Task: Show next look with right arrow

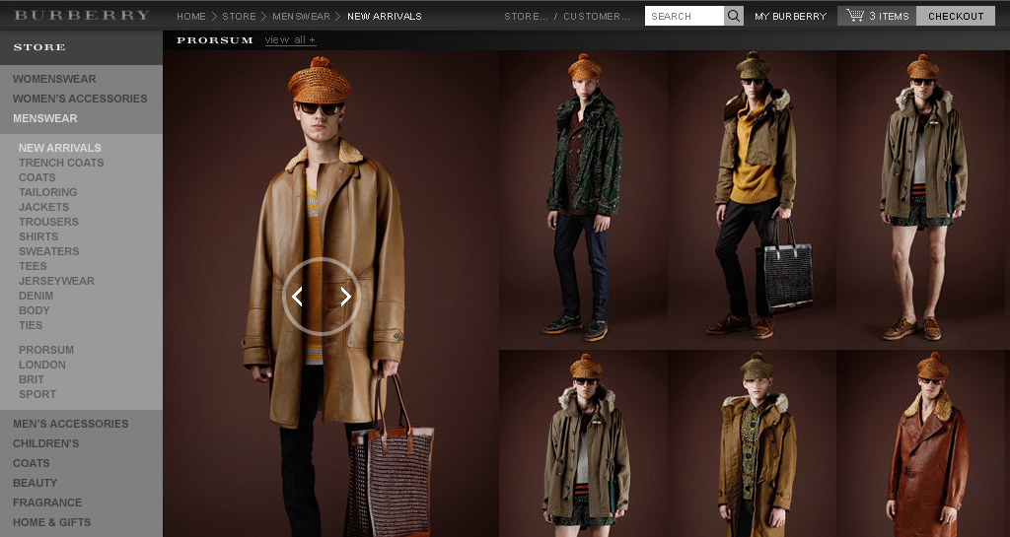Action: pyautogui.click(x=345, y=297)
